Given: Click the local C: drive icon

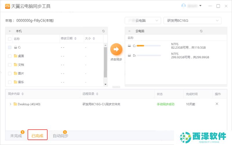Looking at the screenshot, I should 16,47.
